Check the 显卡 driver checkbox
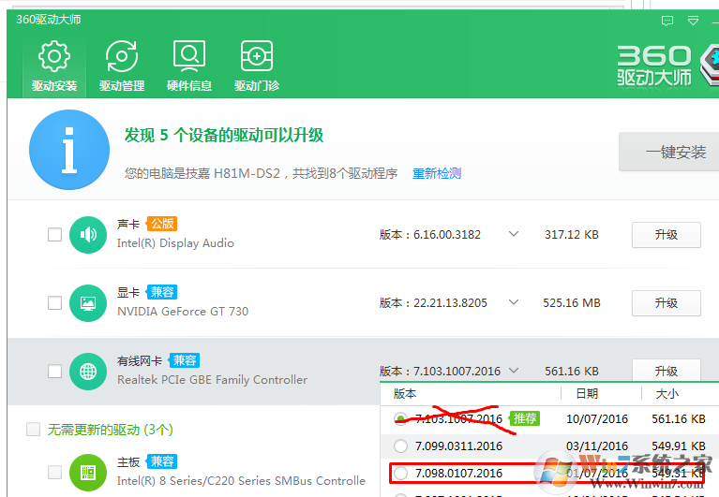 (55, 303)
